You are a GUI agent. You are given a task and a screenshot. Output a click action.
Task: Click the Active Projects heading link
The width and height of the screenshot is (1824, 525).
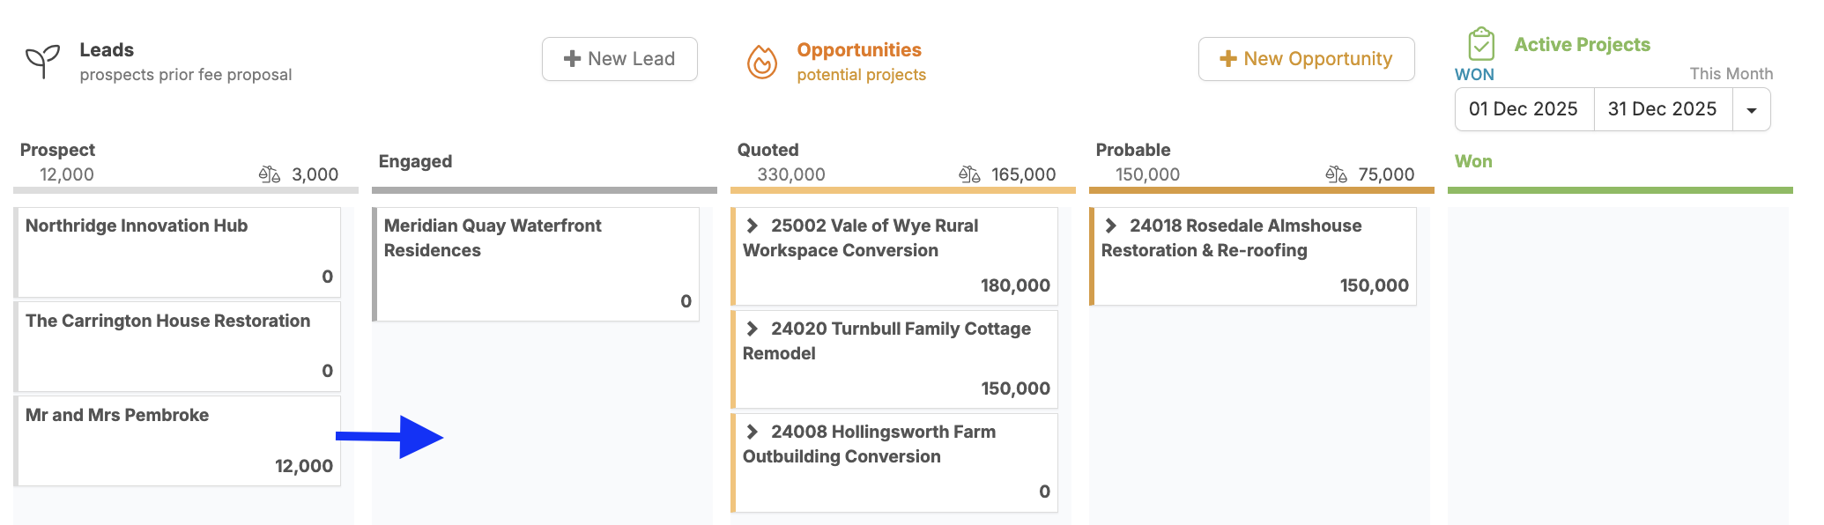(1582, 45)
